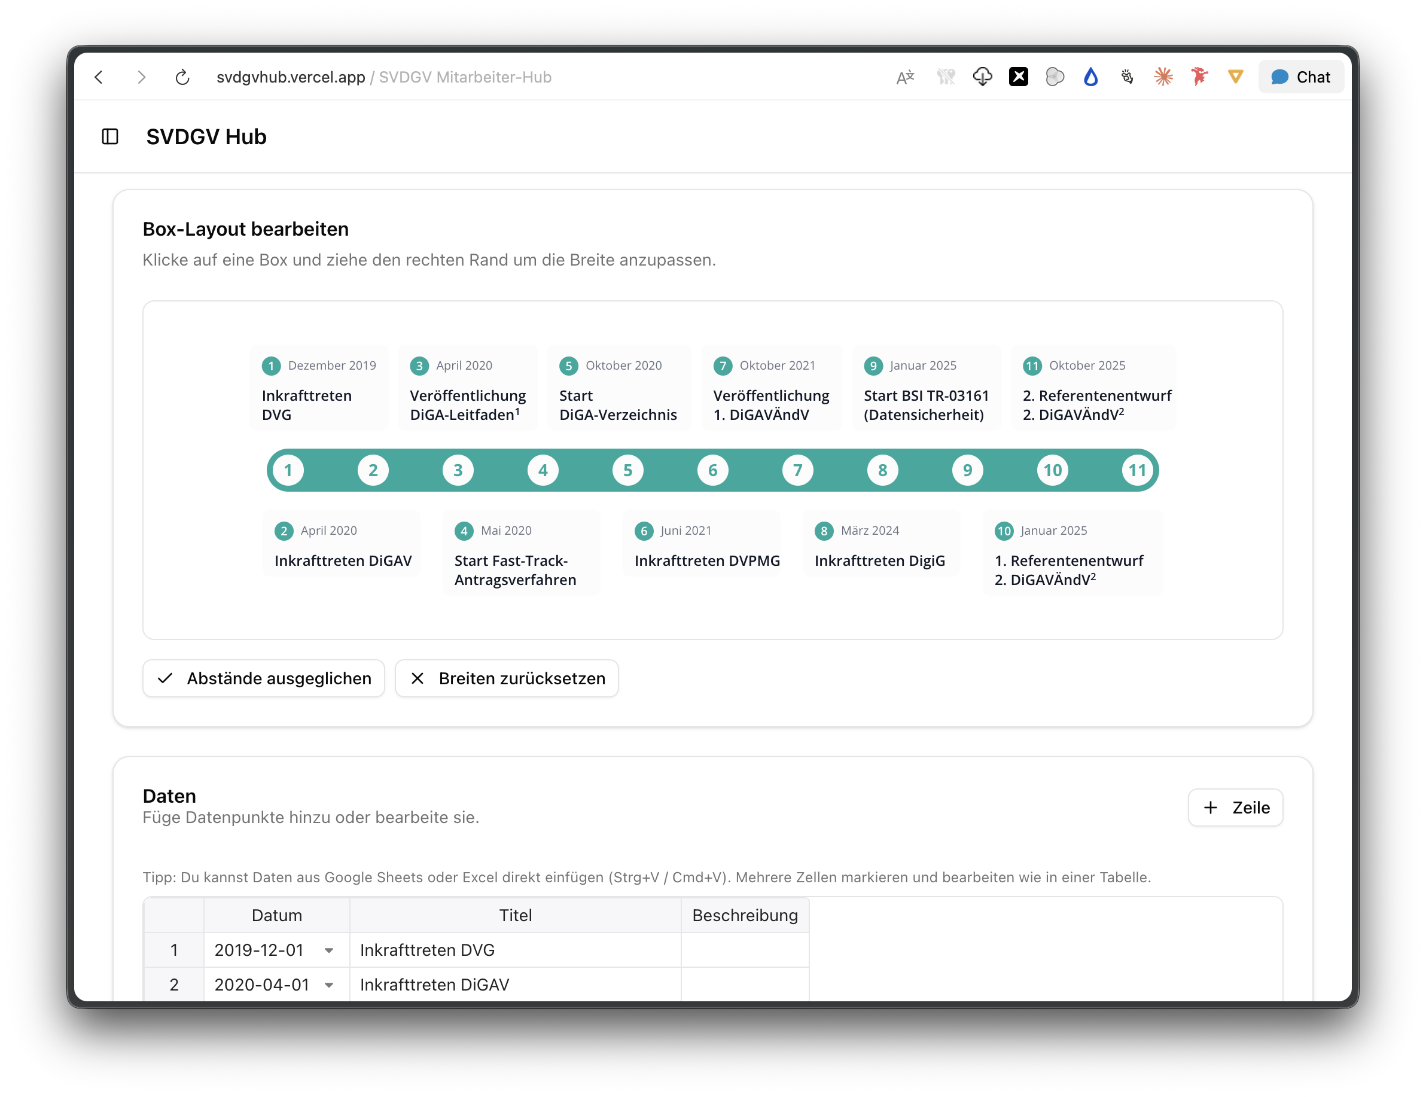This screenshot has width=1426, height=1097.
Task: Click timeline marker number 6
Action: (712, 470)
